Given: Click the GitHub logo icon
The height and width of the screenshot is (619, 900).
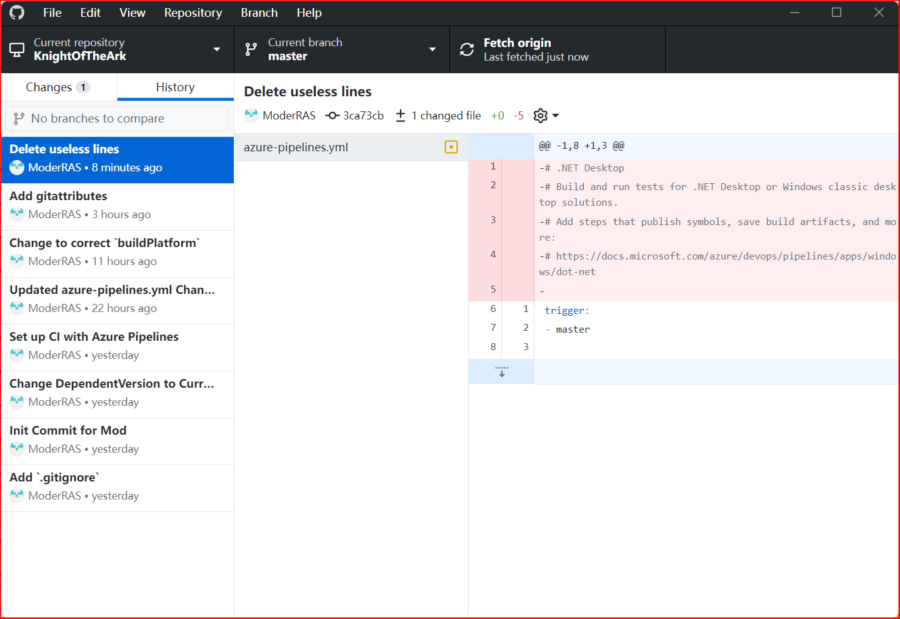Looking at the screenshot, I should (x=17, y=13).
